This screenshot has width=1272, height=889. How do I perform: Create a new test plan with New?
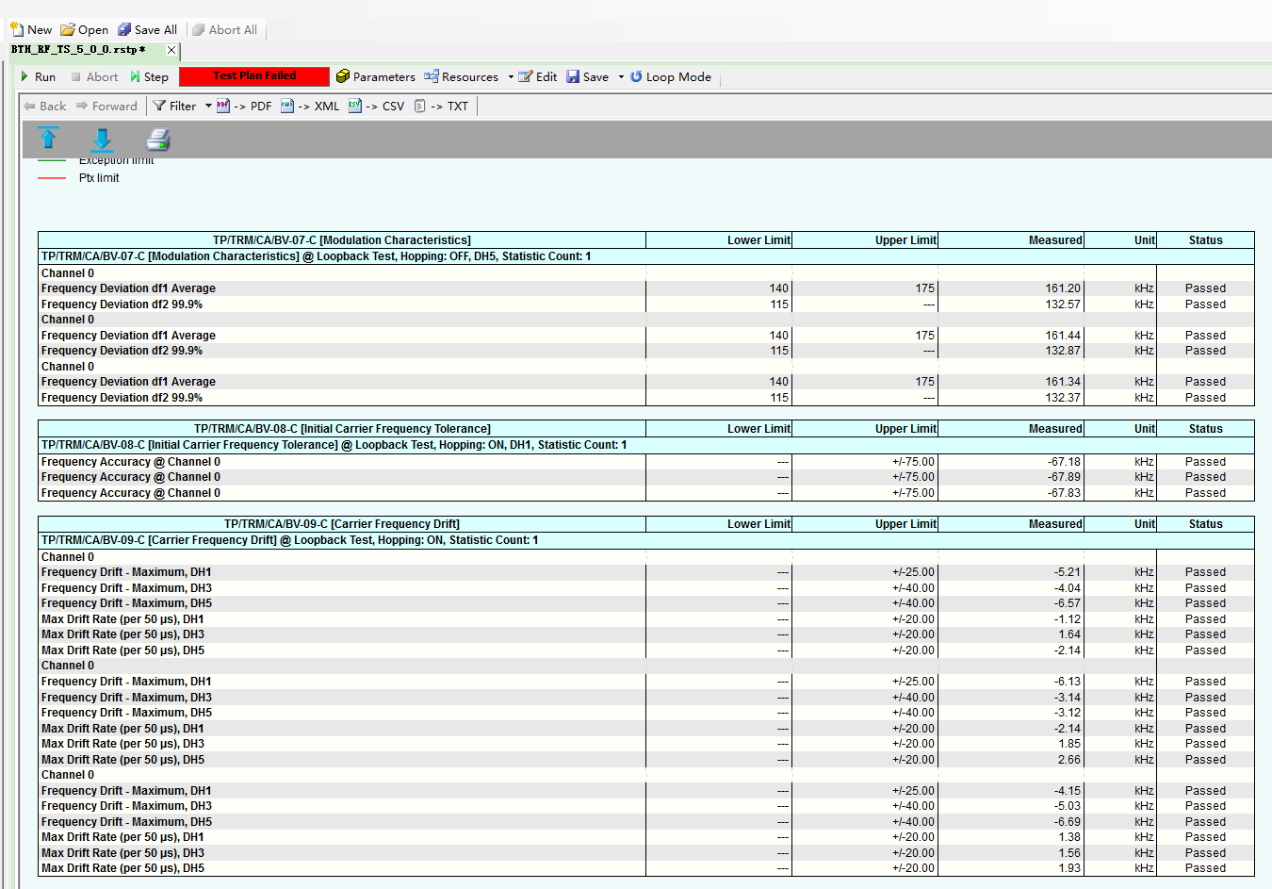[x=31, y=30]
